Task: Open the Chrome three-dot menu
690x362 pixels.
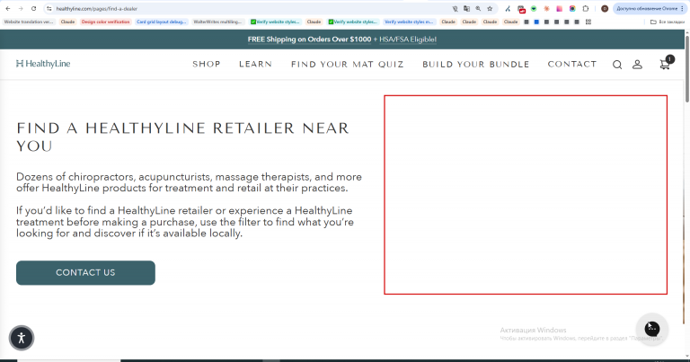Action: [682, 8]
